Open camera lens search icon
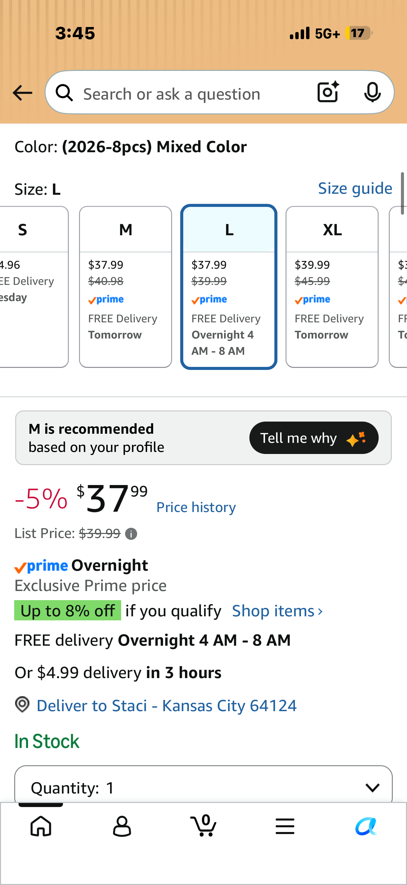The height and width of the screenshot is (885, 407). click(328, 92)
